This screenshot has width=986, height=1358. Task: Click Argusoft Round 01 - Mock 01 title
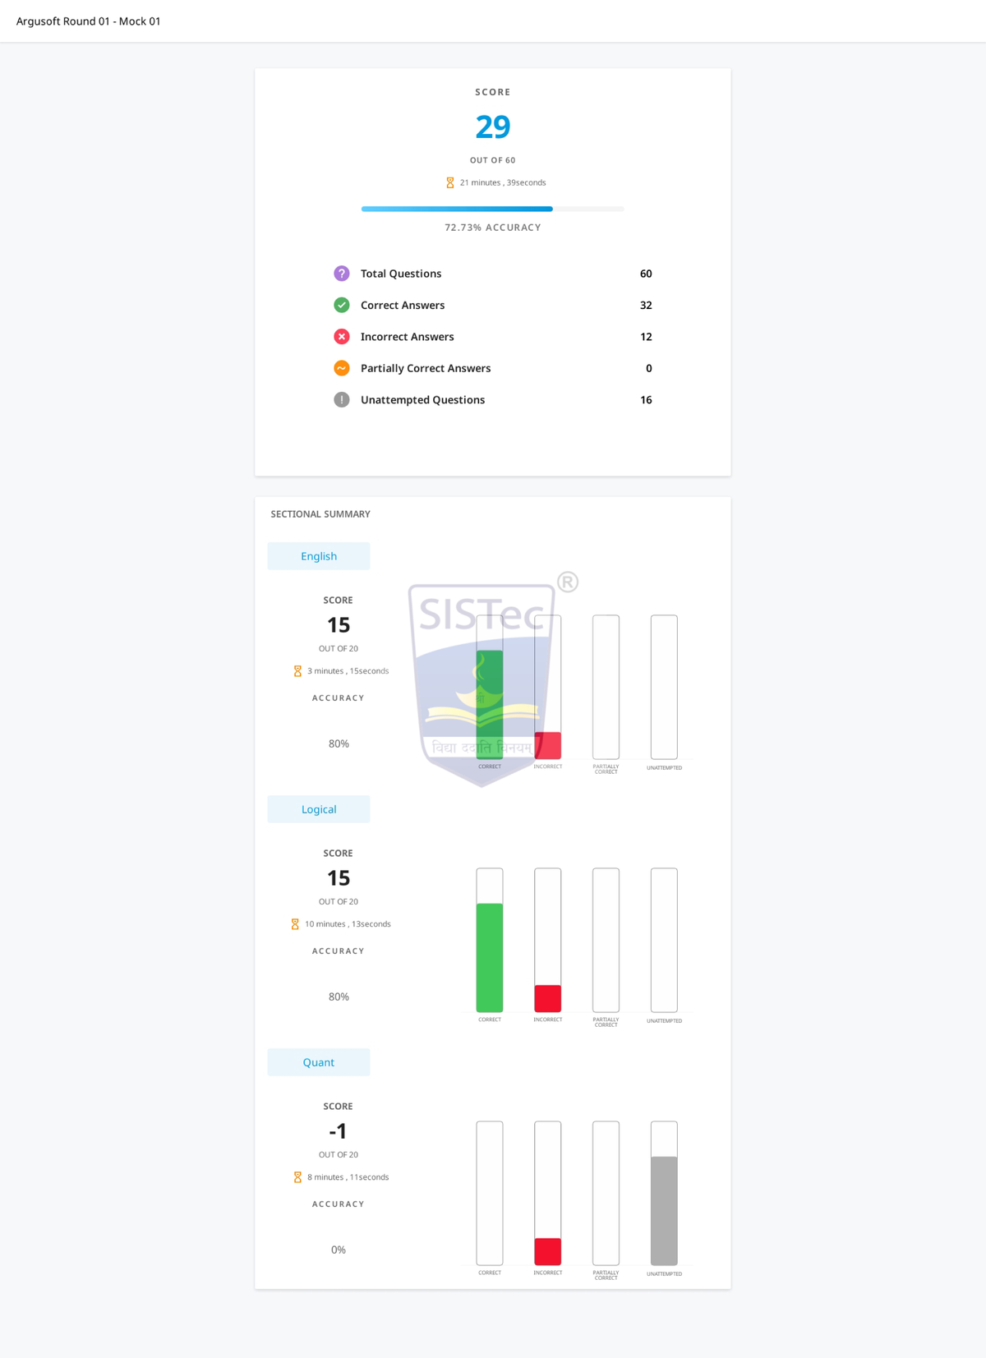[89, 21]
